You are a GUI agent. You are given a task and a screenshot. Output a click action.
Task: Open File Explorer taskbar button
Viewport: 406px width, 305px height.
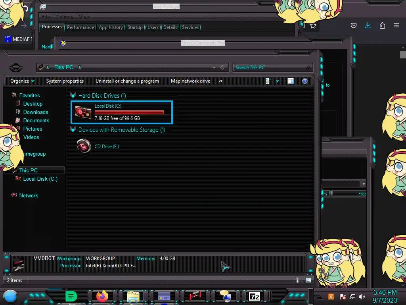click(133, 296)
